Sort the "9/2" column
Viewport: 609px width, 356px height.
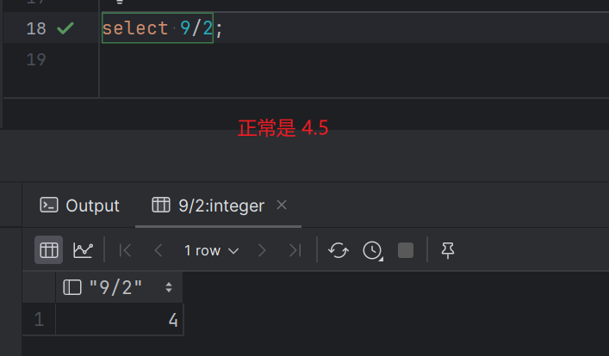169,287
